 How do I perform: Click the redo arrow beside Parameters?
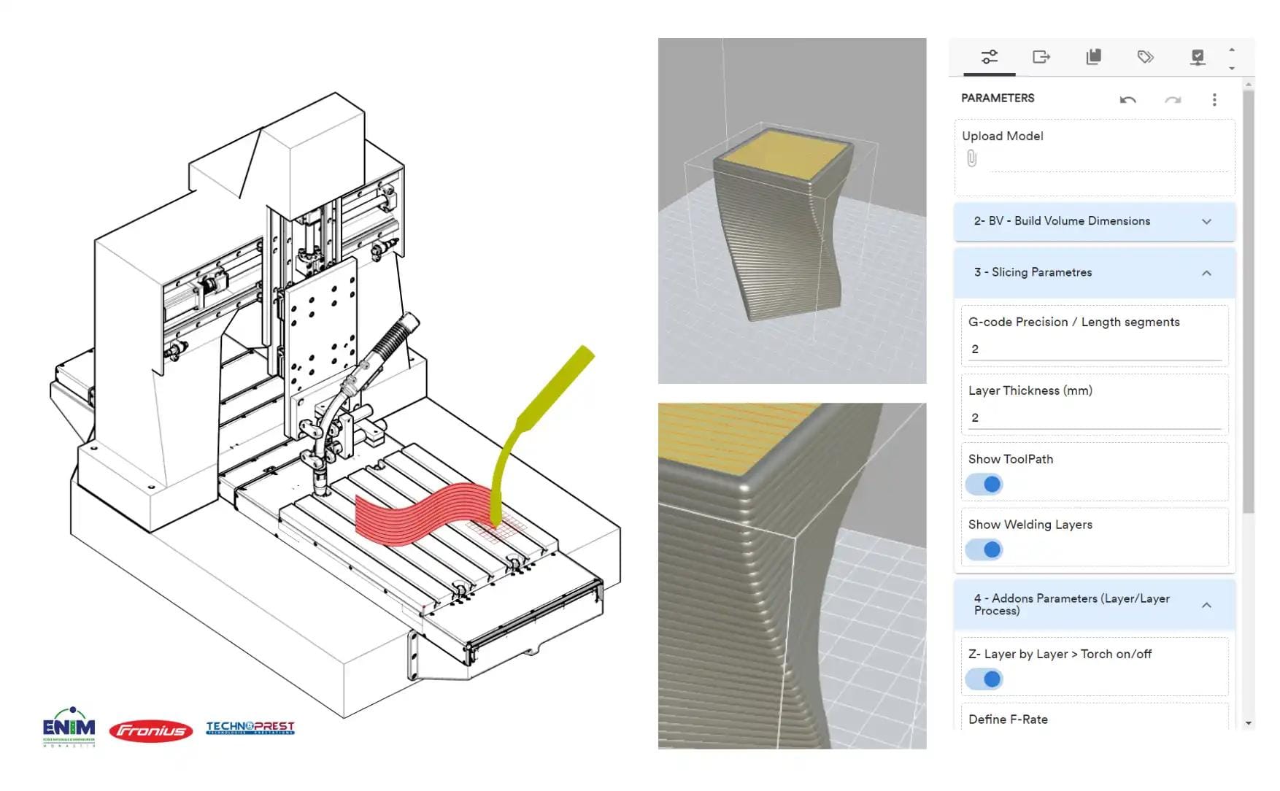[1172, 99]
